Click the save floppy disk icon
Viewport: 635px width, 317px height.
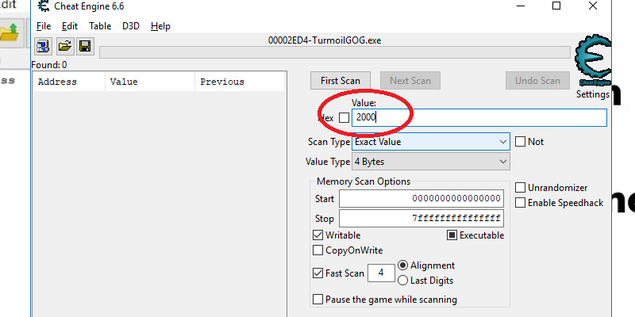click(x=84, y=47)
